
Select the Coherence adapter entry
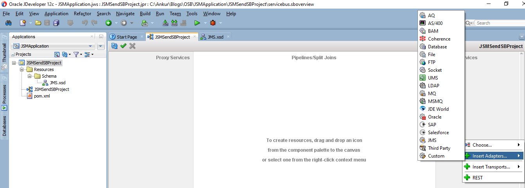439,39
